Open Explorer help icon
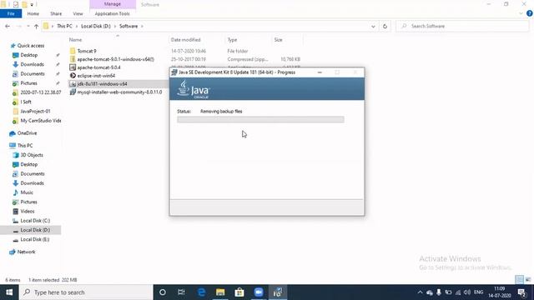 click(529, 13)
